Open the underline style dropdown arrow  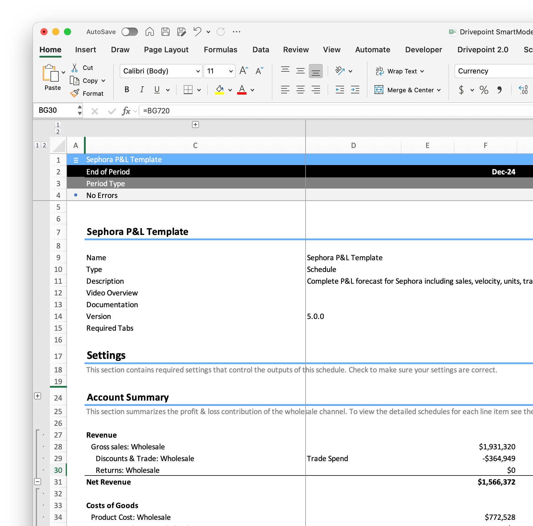tap(168, 90)
